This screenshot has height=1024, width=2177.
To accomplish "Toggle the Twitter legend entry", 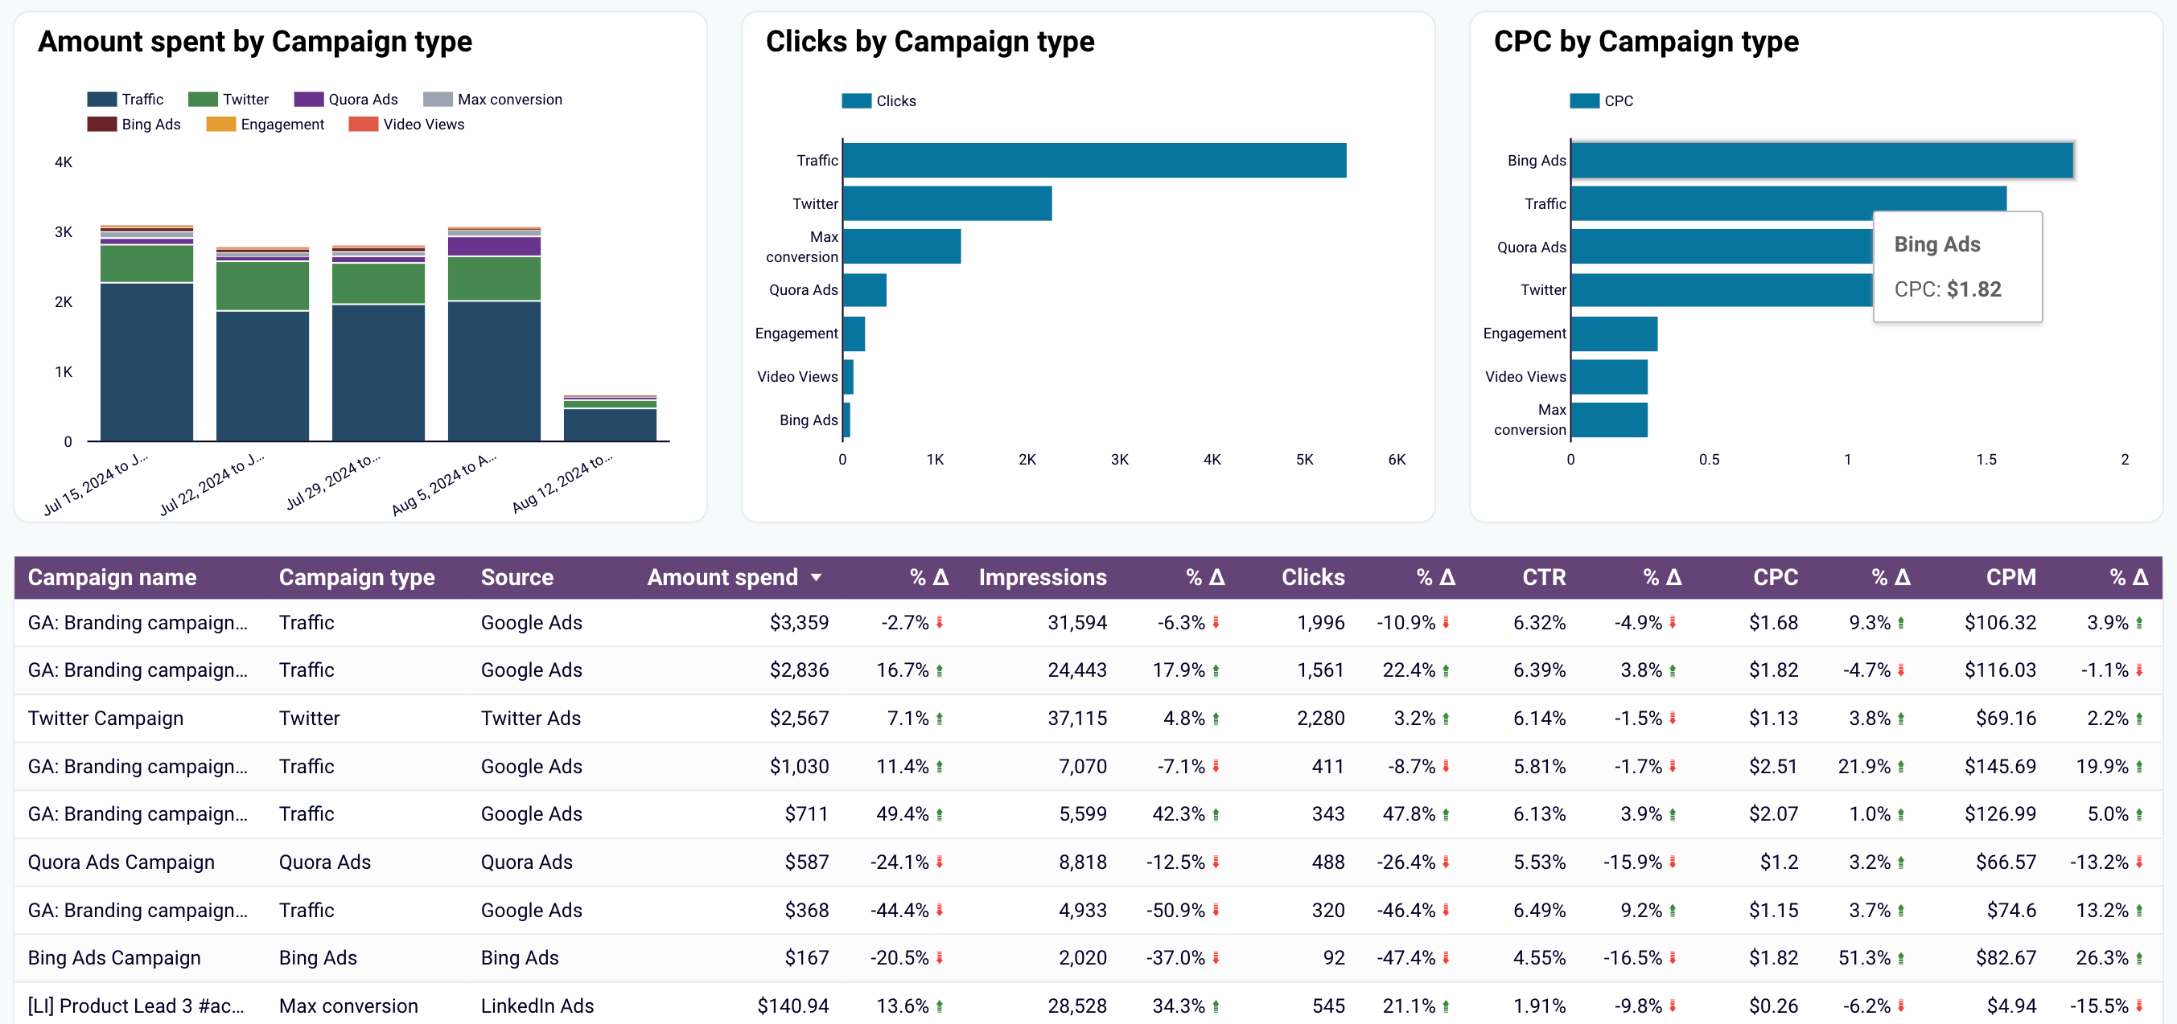I will tap(228, 100).
